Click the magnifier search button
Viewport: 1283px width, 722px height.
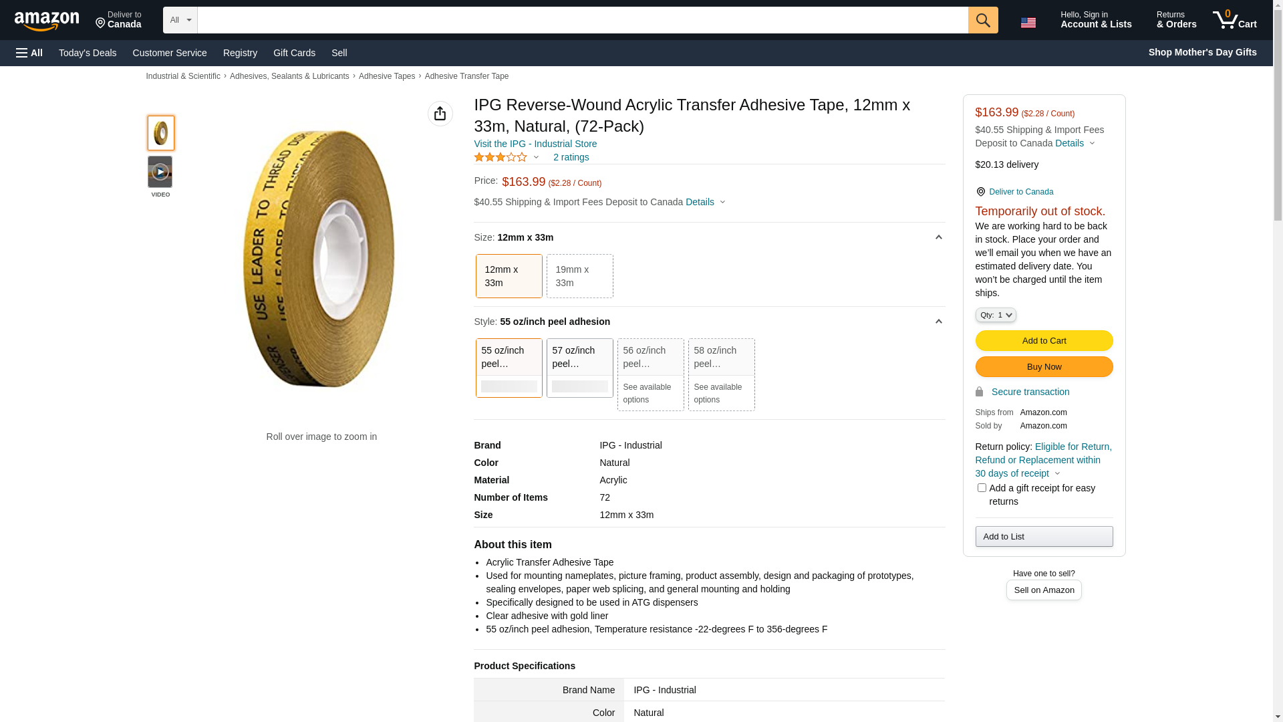pos(983,20)
